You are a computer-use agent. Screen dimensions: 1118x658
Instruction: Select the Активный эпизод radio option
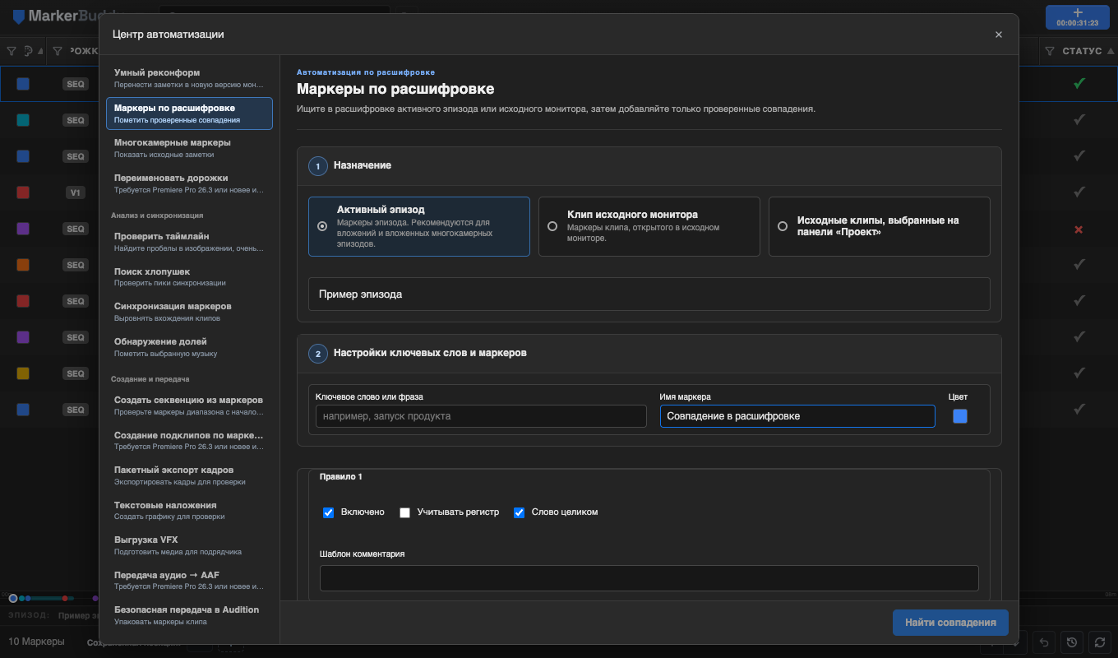tap(419, 226)
